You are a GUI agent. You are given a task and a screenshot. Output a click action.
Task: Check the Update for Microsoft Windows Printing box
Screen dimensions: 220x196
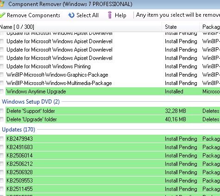point(1,66)
